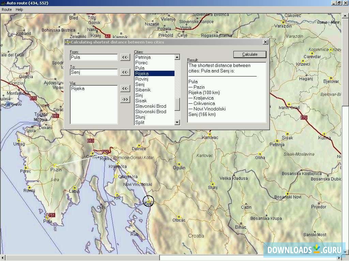
Task: Assign the selected city to To with its arrow button
Action: 125,72
